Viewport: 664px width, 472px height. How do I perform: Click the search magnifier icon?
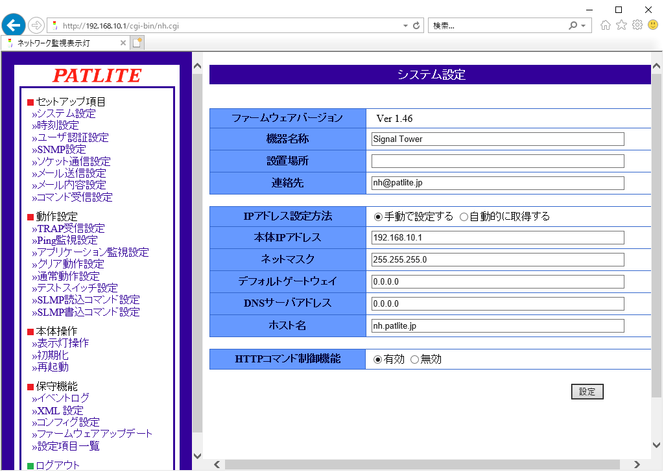pyautogui.click(x=573, y=25)
